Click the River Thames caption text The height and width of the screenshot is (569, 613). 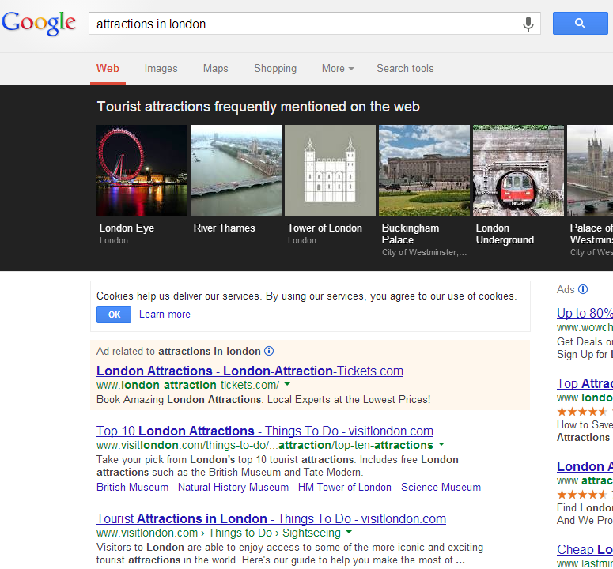point(224,228)
